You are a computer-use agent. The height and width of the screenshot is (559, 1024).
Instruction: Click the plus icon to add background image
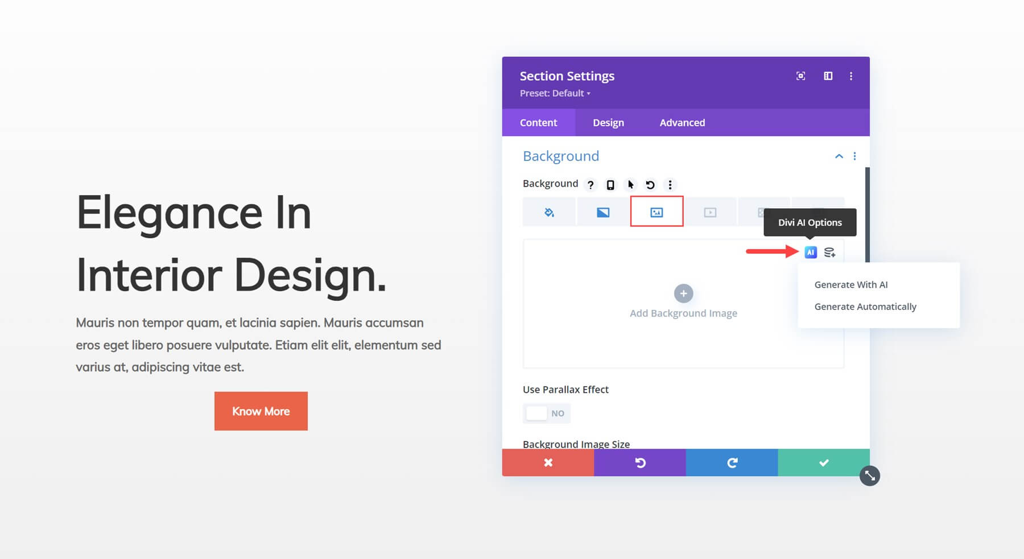[x=683, y=293]
